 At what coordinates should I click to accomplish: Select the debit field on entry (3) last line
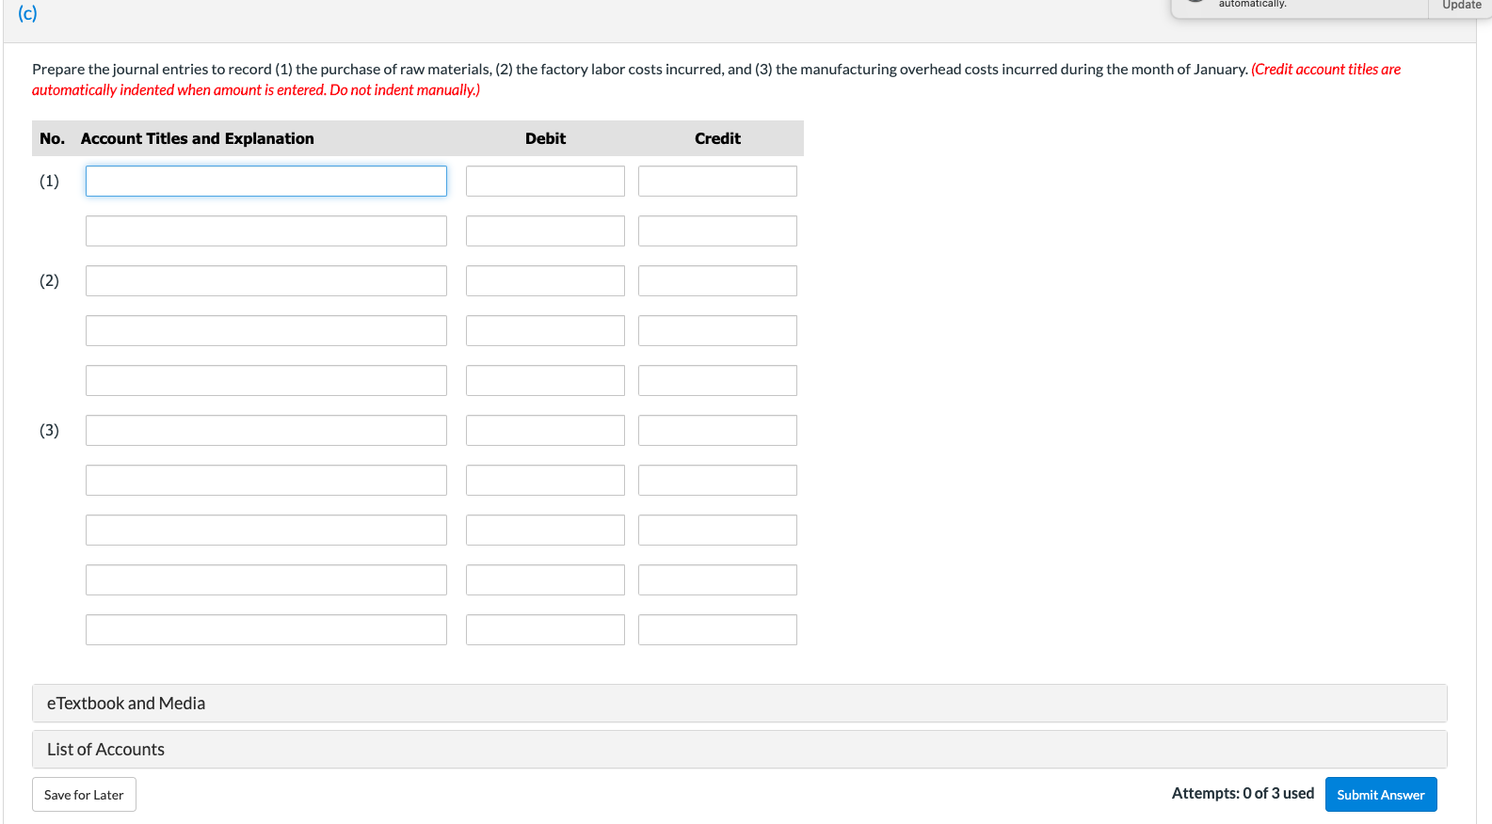545,630
